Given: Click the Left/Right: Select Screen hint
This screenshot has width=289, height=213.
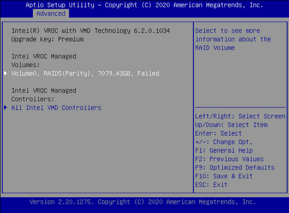Looking at the screenshot, I should click(240, 116).
